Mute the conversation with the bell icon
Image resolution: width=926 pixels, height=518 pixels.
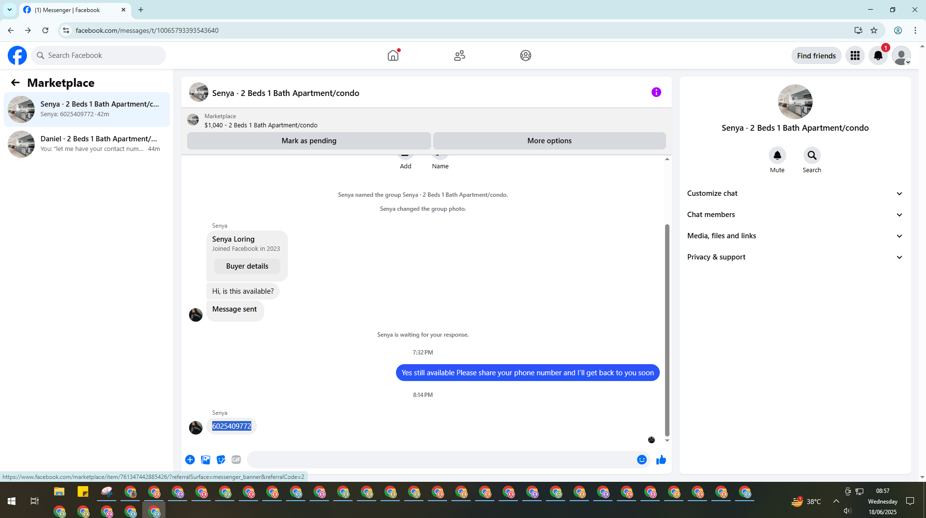777,155
